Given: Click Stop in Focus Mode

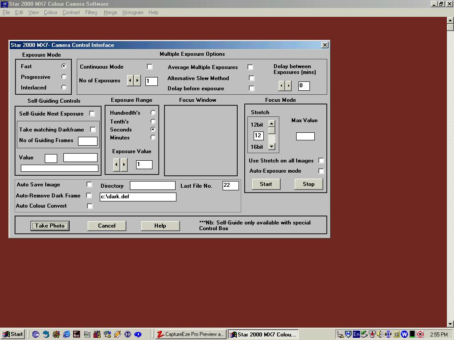Looking at the screenshot, I should 309,184.
